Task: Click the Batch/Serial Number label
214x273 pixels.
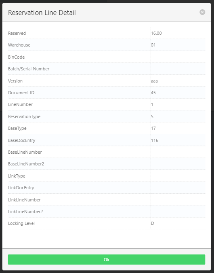Action: (x=29, y=69)
